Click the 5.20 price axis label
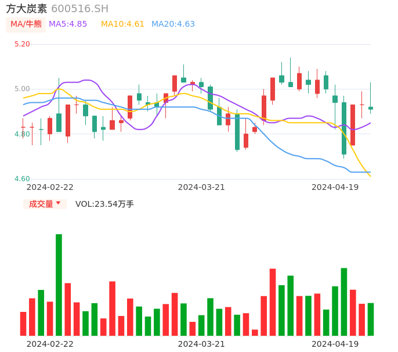 pos(22,44)
